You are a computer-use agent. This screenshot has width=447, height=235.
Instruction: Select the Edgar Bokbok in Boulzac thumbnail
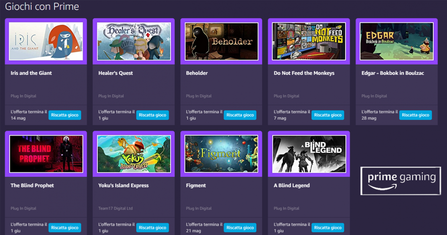tap(396, 41)
